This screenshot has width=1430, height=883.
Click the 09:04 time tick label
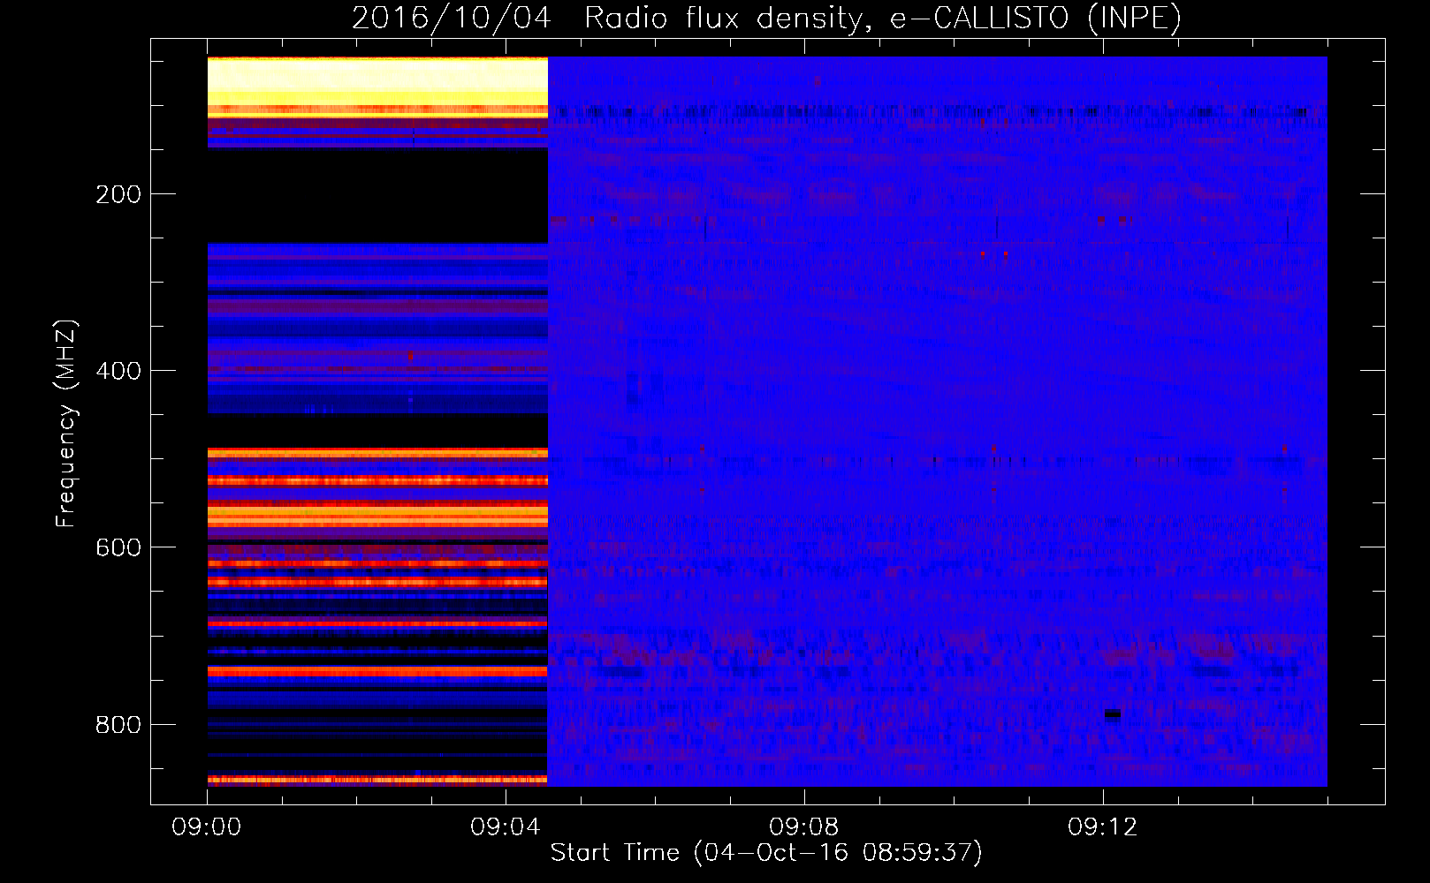[x=506, y=827]
